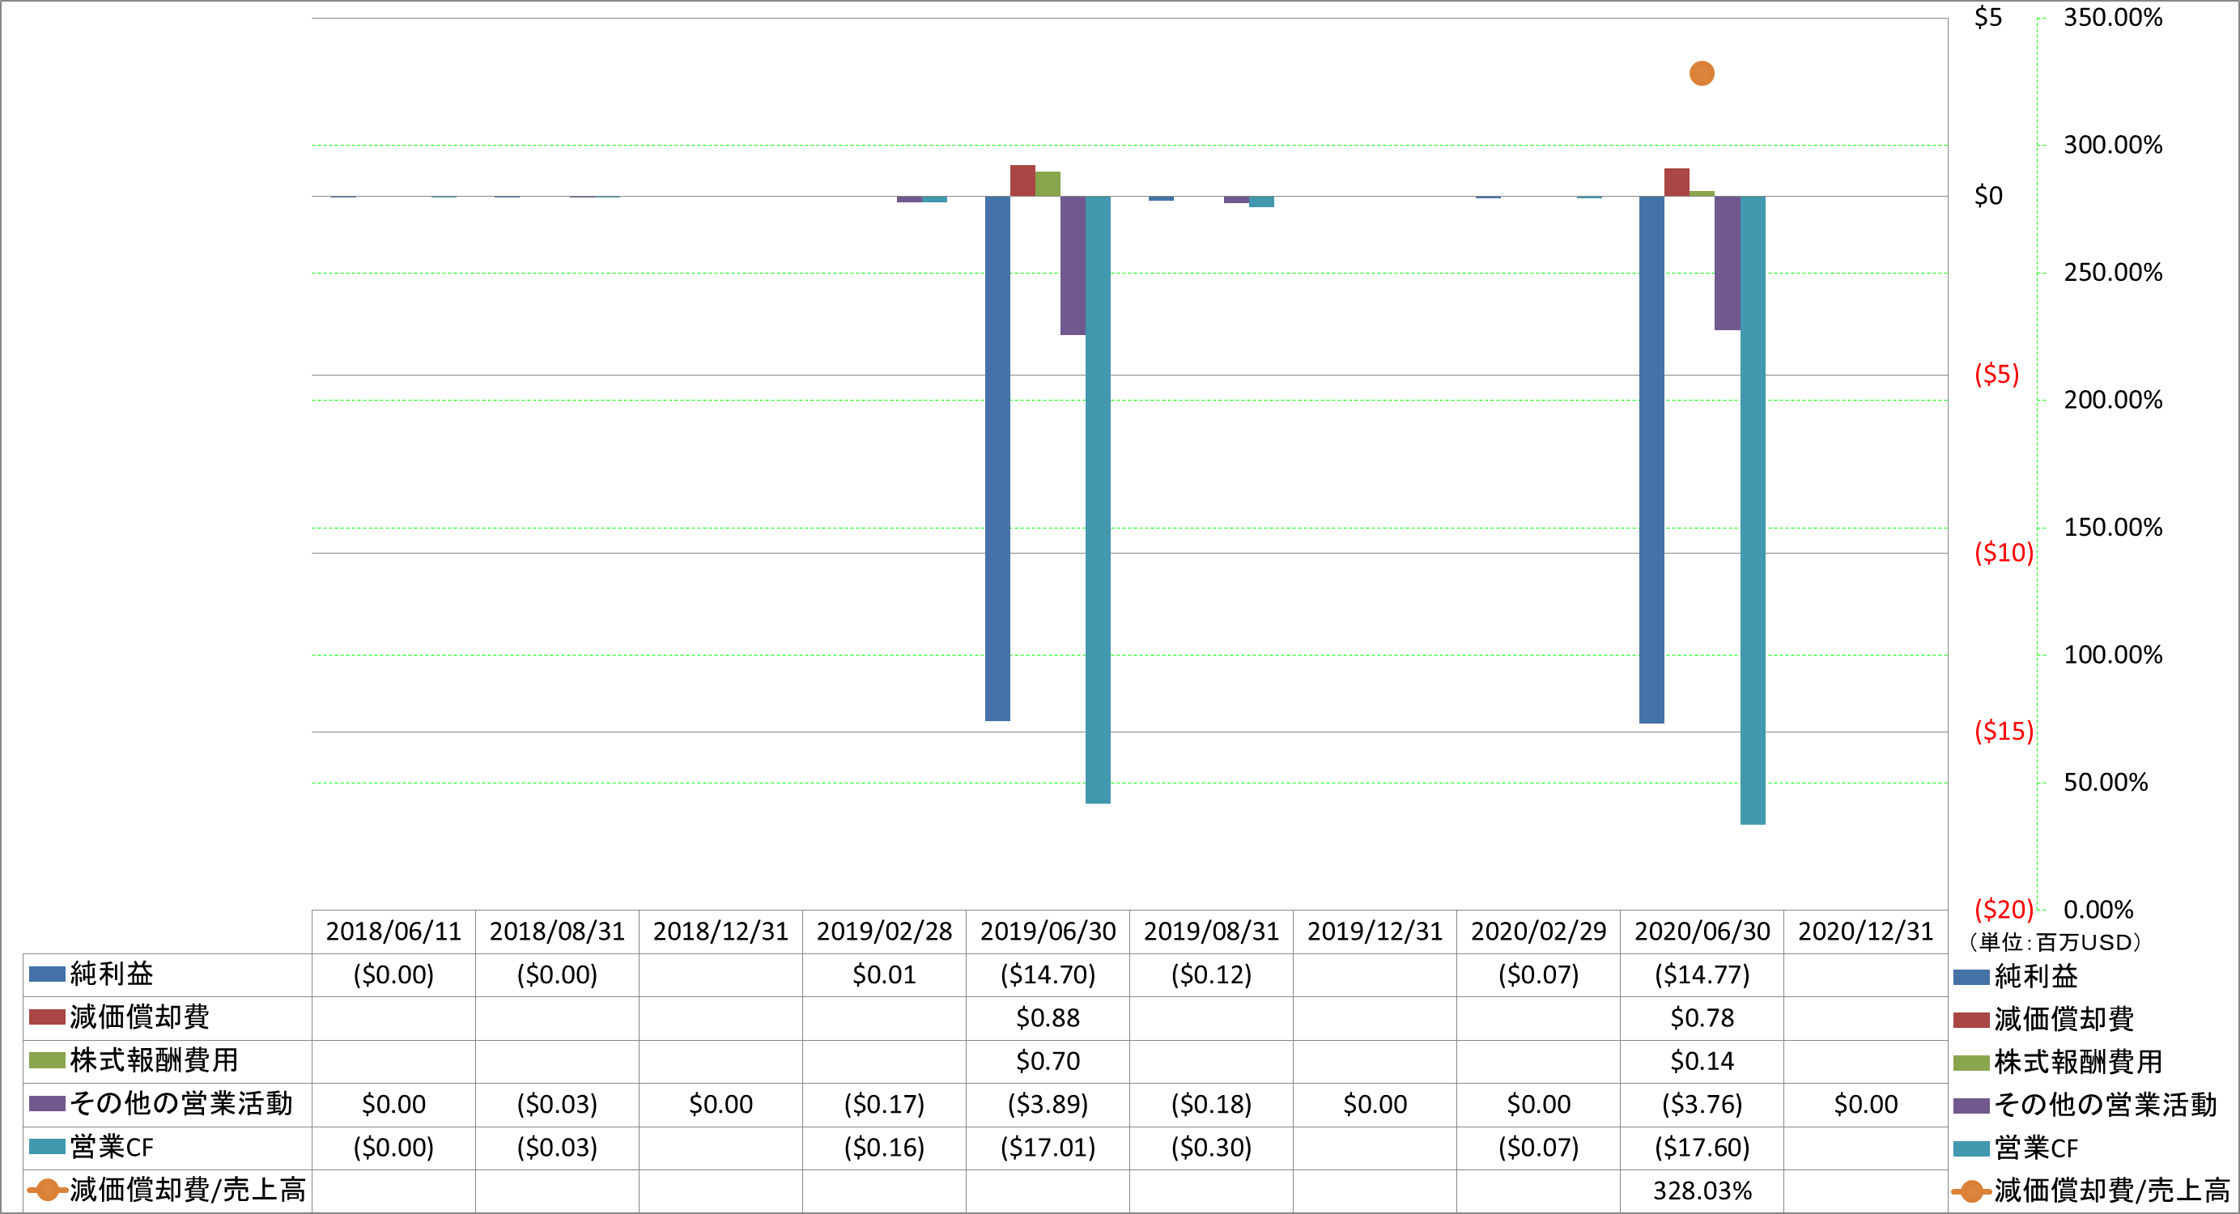This screenshot has width=2240, height=1214.
Task: Click the teal 営業CF swatch in the left table legend
Action: point(47,1146)
